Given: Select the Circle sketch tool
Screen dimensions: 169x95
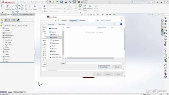Looking at the screenshot, I should 17,6.
